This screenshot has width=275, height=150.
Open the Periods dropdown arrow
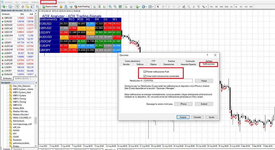point(146,7)
